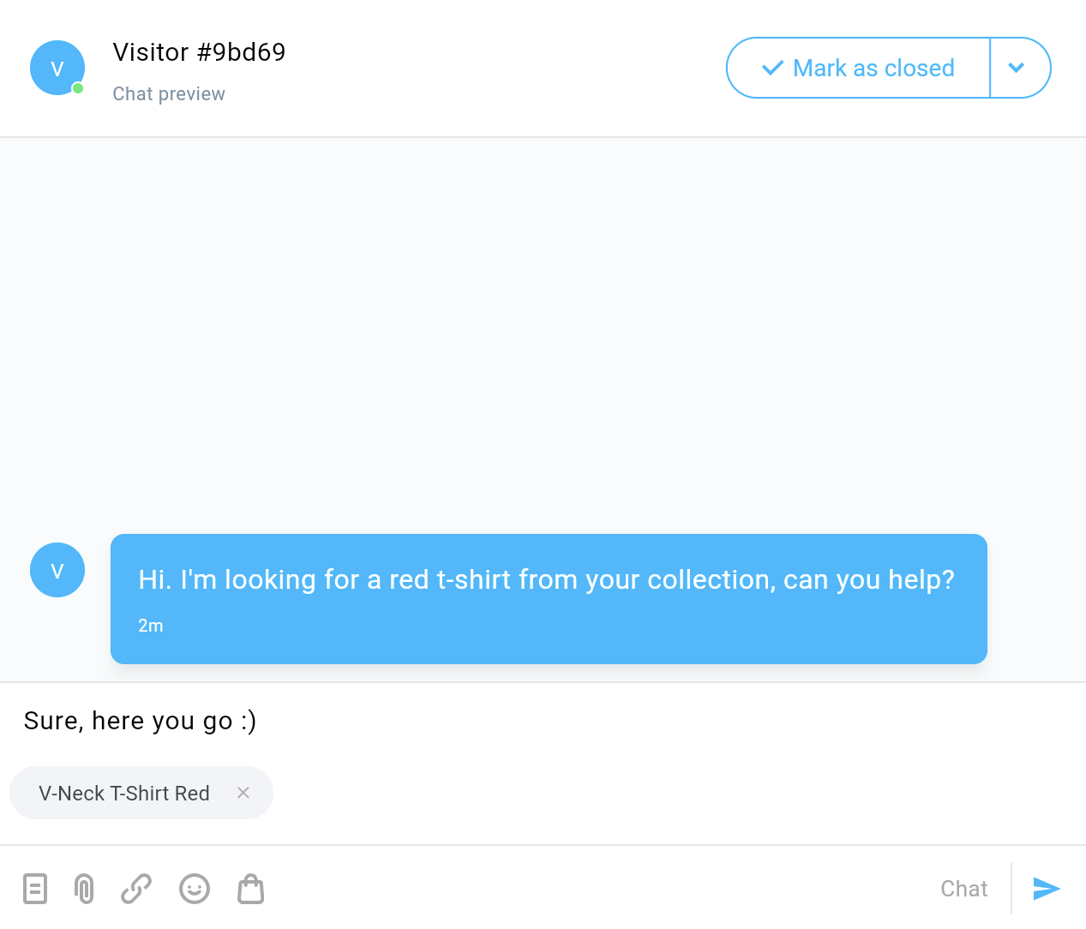Viewport: 1086px width, 929px height.
Task: Click the Chat preview subtitle
Action: [x=169, y=94]
